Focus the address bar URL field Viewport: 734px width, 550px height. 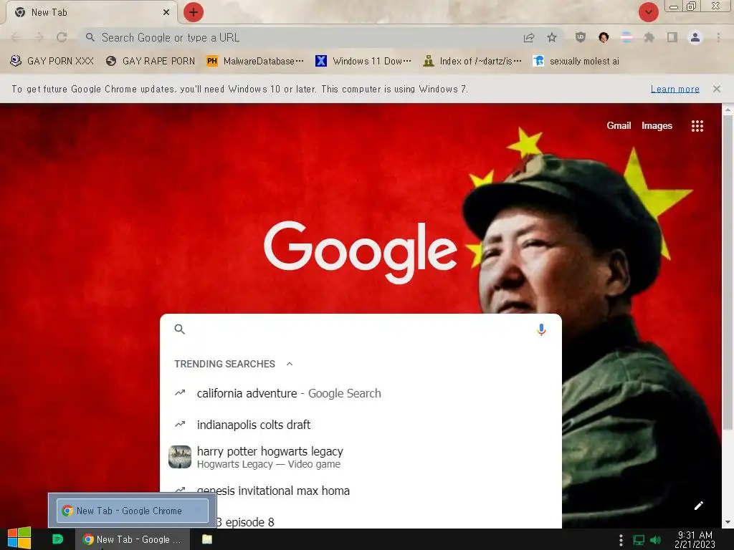(x=300, y=37)
